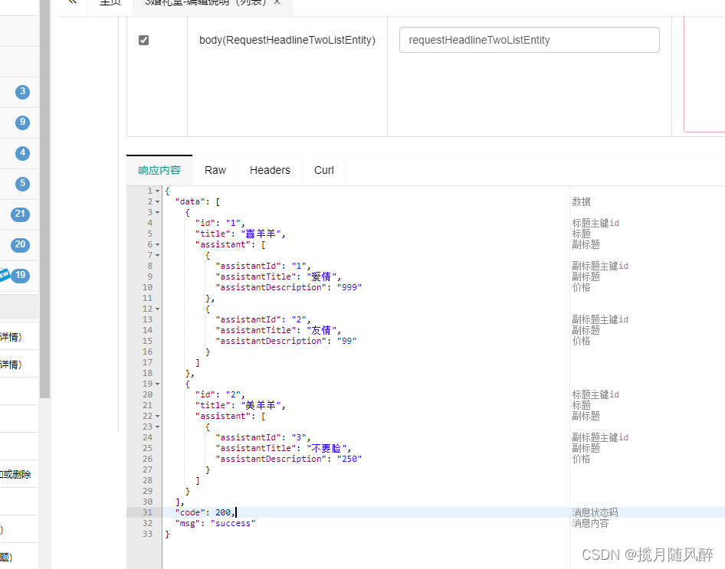Click the sidebar vertical scrollbar
The width and height of the screenshot is (725, 569).
tap(44, 198)
